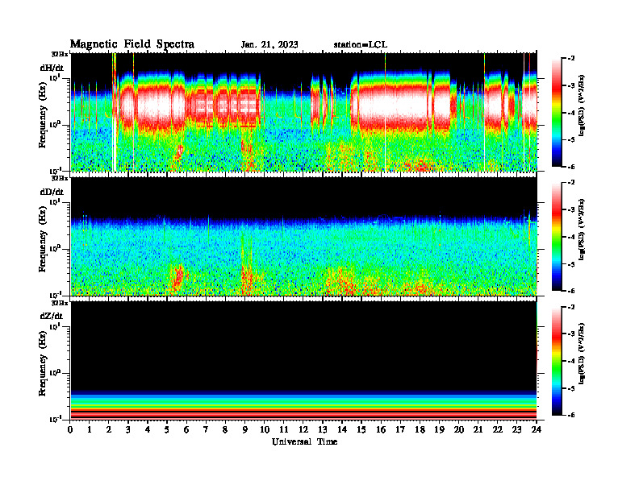Click the 10^1 frequency tick of dH/dt panel

[56, 77]
